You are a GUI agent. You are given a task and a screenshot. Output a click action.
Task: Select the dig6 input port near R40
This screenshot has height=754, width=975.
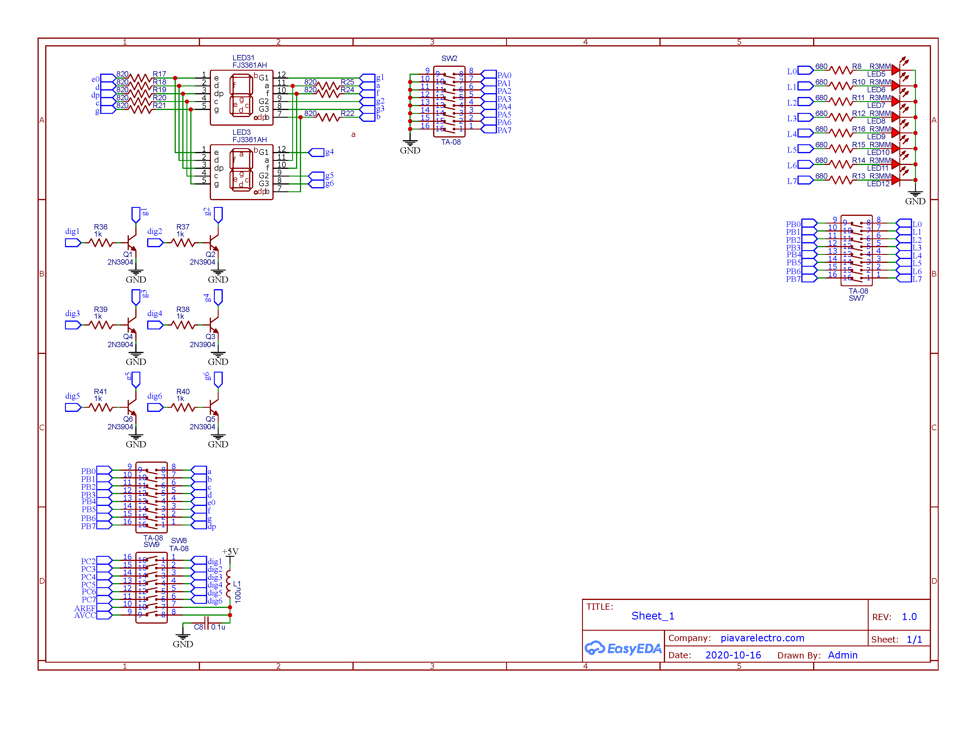coord(155,407)
